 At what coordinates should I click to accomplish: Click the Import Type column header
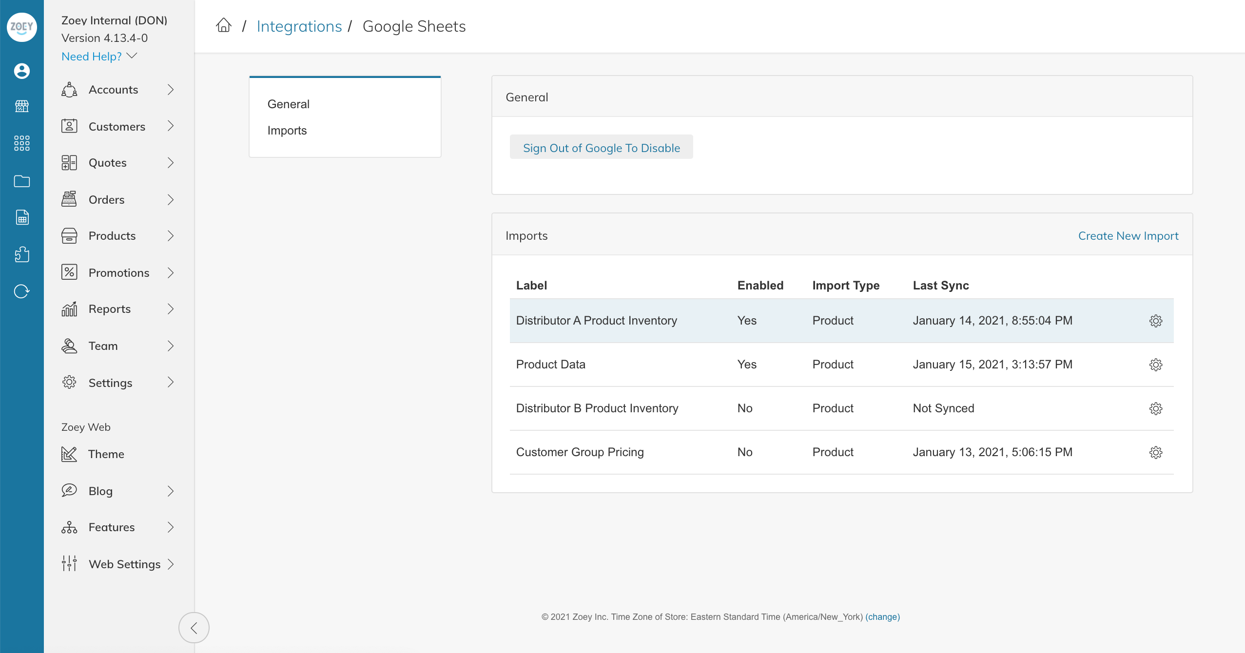tap(846, 286)
